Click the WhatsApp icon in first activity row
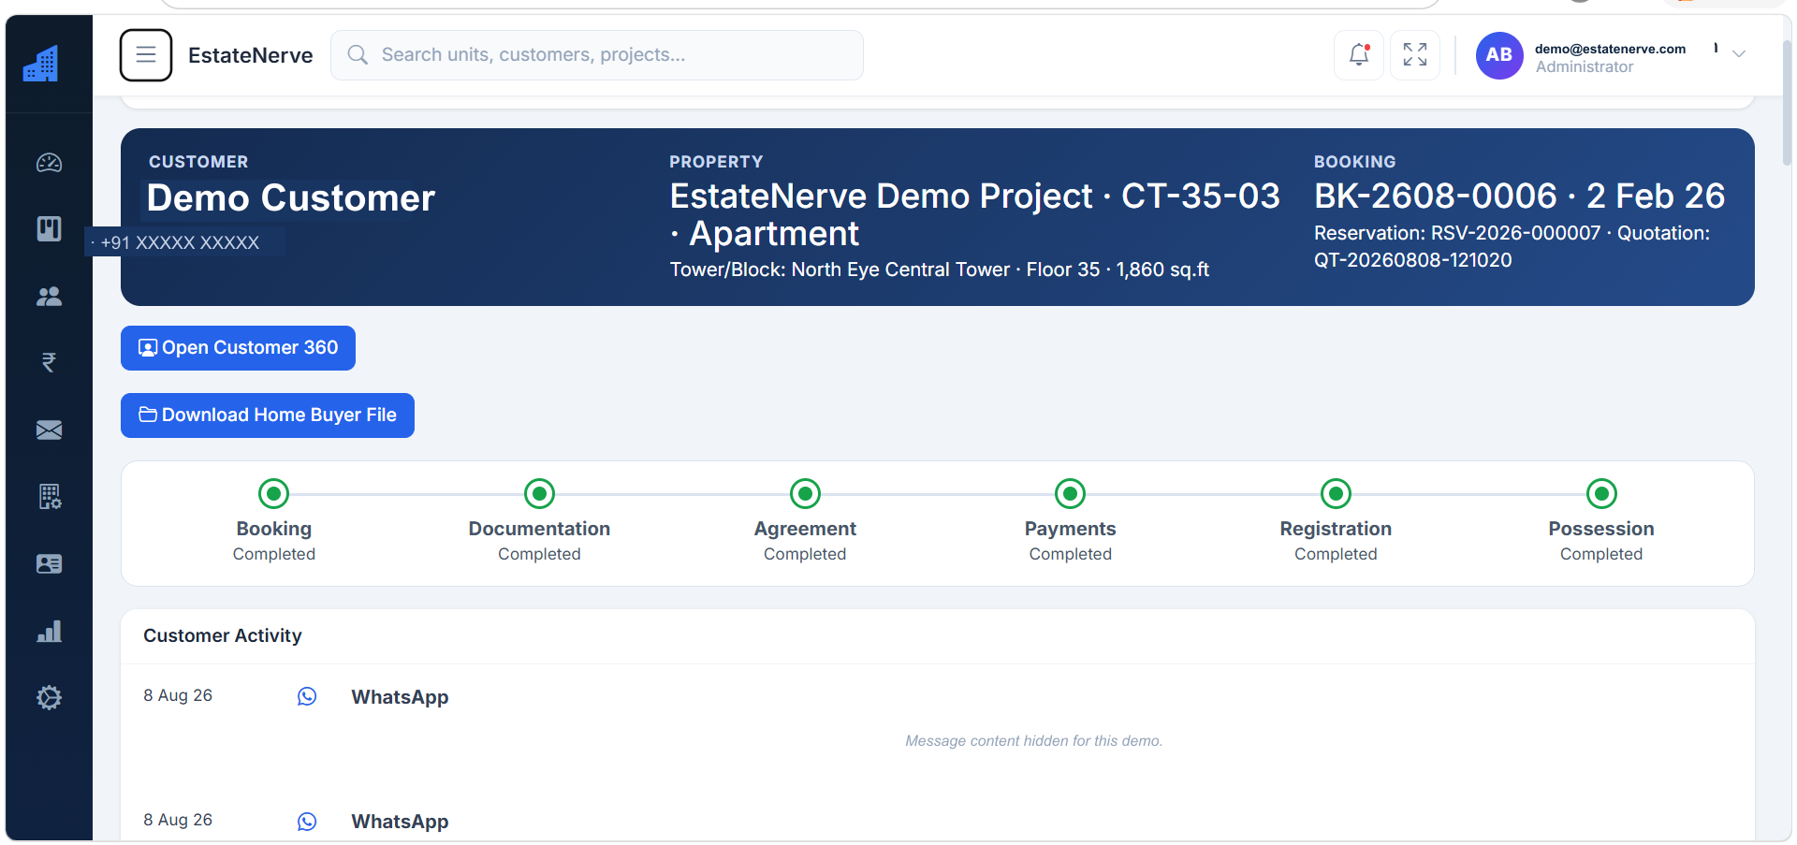1797x845 pixels. coord(307,696)
